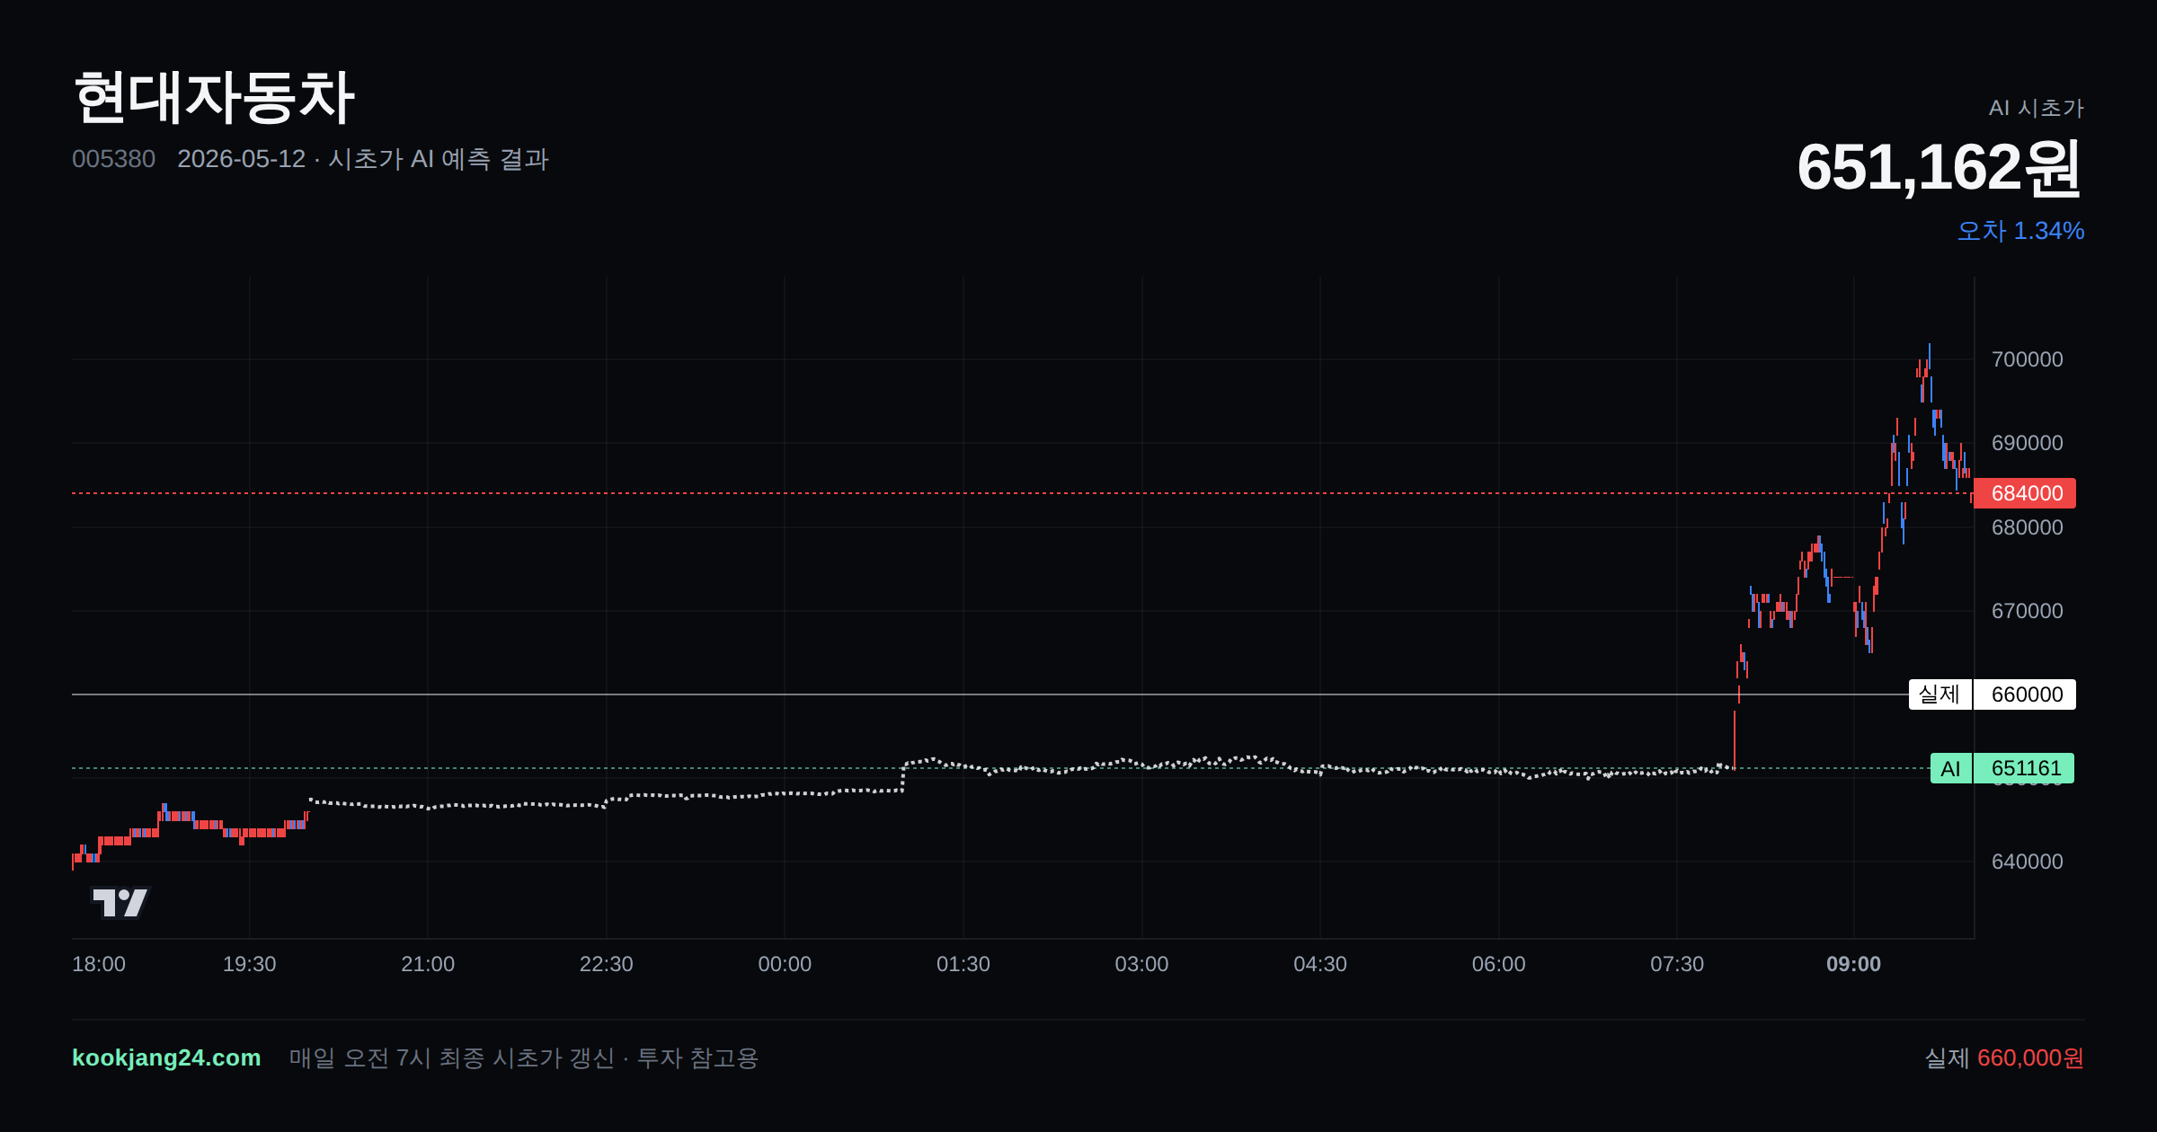
Task: Click the 690000 price axis label
Action: click(2028, 443)
